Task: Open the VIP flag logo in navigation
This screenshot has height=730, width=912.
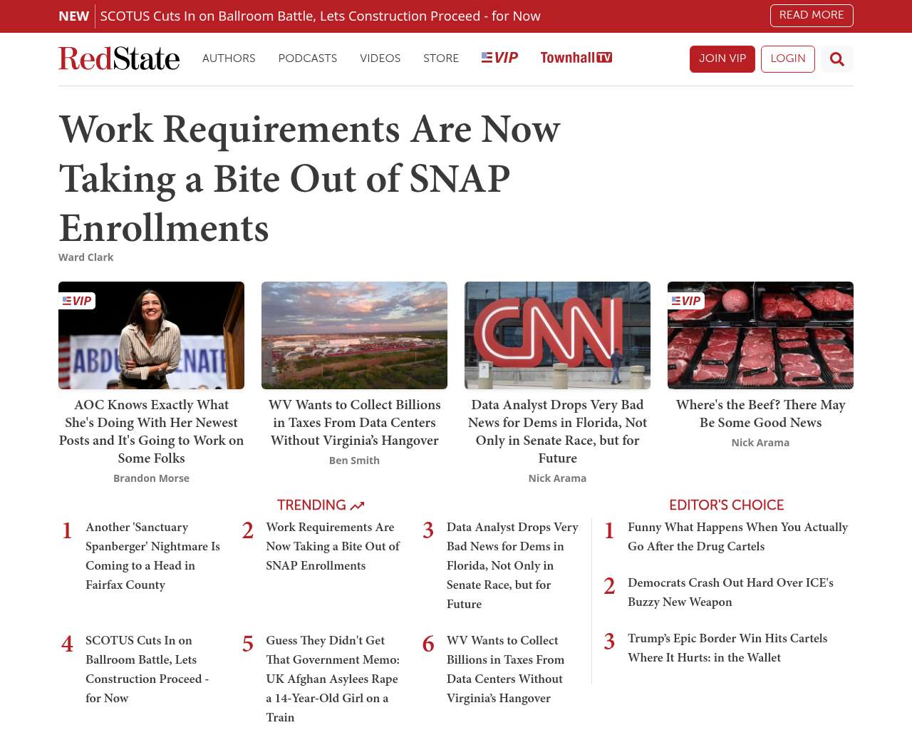Action: coord(499,58)
